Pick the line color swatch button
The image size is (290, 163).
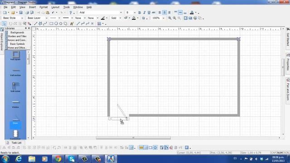coord(103,18)
